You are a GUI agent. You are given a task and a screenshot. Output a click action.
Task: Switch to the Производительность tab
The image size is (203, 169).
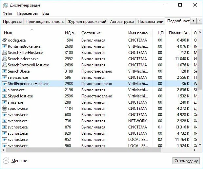tap(45, 22)
